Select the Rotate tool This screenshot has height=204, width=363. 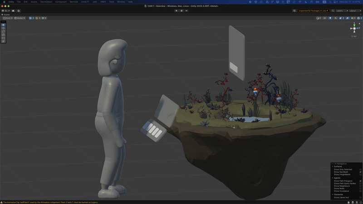click(3, 31)
